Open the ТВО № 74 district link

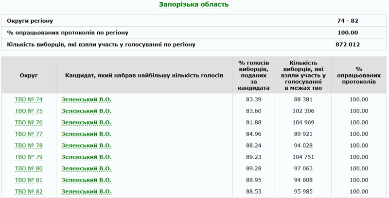pos(29,99)
